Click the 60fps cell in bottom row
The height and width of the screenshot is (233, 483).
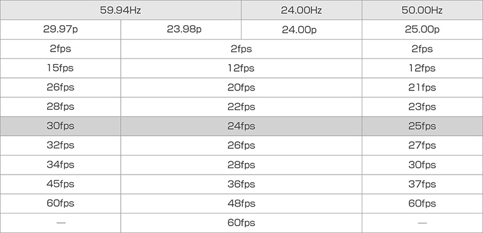(x=241, y=223)
